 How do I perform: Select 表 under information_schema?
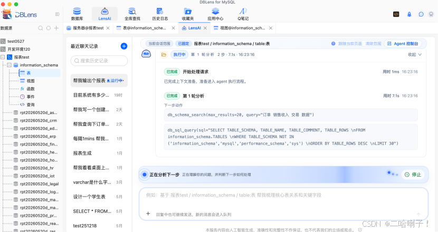tap(40, 73)
